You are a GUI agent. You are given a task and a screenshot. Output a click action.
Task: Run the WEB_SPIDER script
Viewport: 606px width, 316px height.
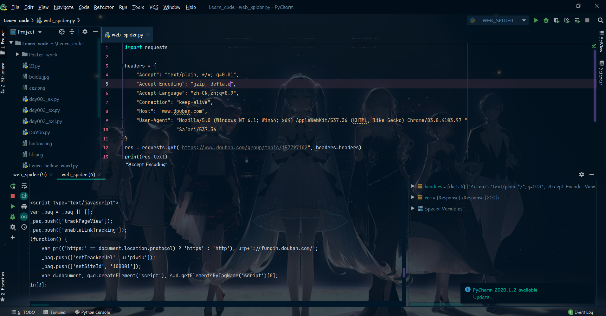[x=536, y=20]
